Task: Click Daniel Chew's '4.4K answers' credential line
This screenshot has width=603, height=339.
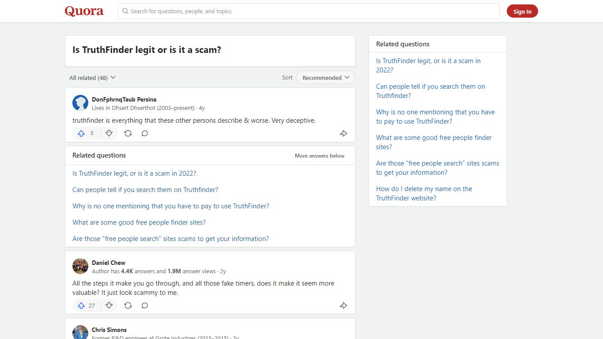Action: 154,271
